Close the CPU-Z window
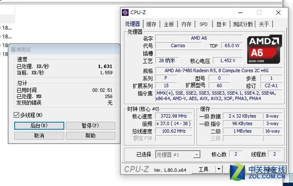Viewport: 293px width, 186px height. (278, 13)
